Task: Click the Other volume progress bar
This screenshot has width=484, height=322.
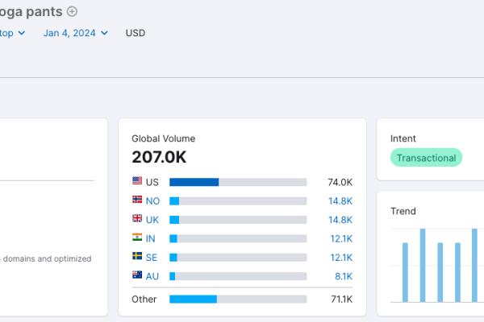Action: pos(238,299)
